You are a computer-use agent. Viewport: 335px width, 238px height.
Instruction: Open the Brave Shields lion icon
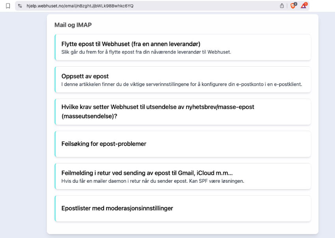pyautogui.click(x=293, y=6)
